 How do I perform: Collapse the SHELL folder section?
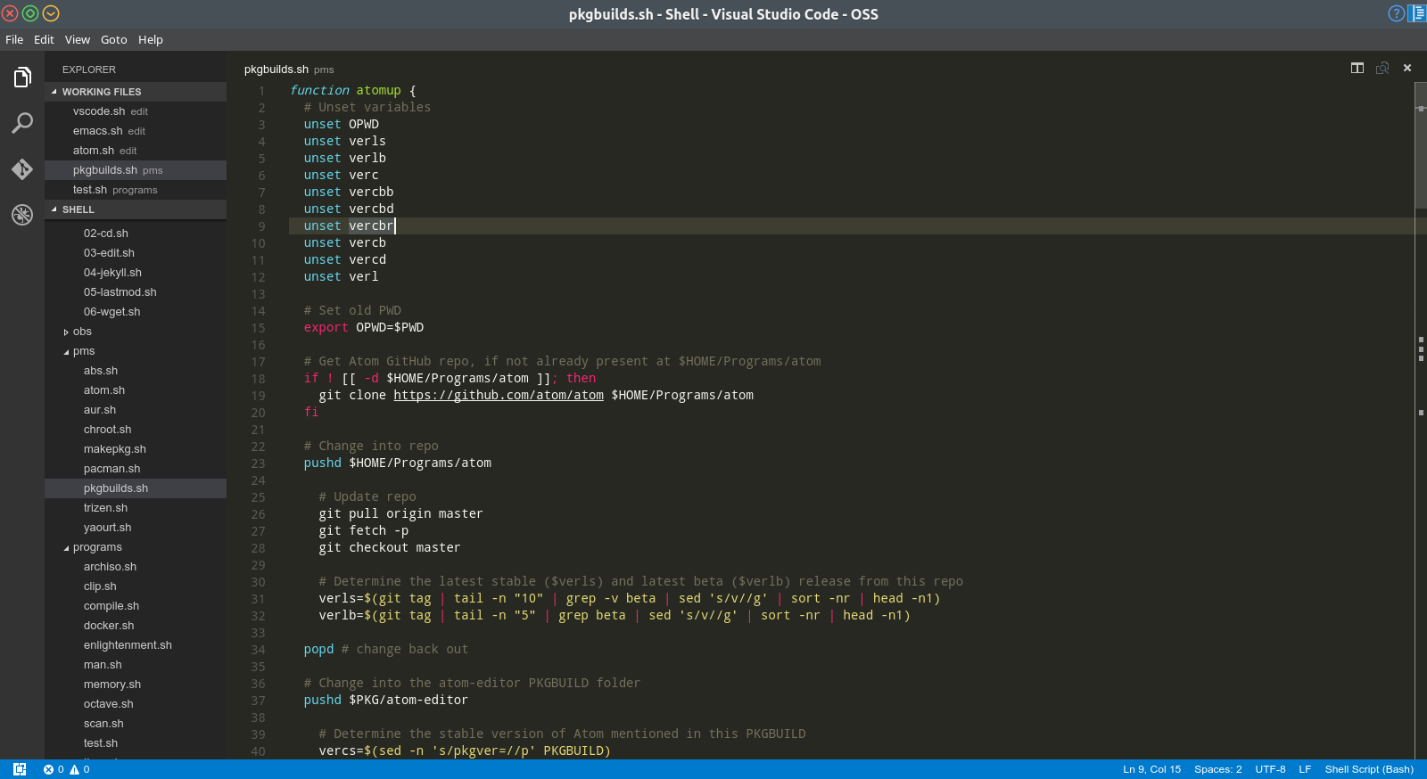136,209
